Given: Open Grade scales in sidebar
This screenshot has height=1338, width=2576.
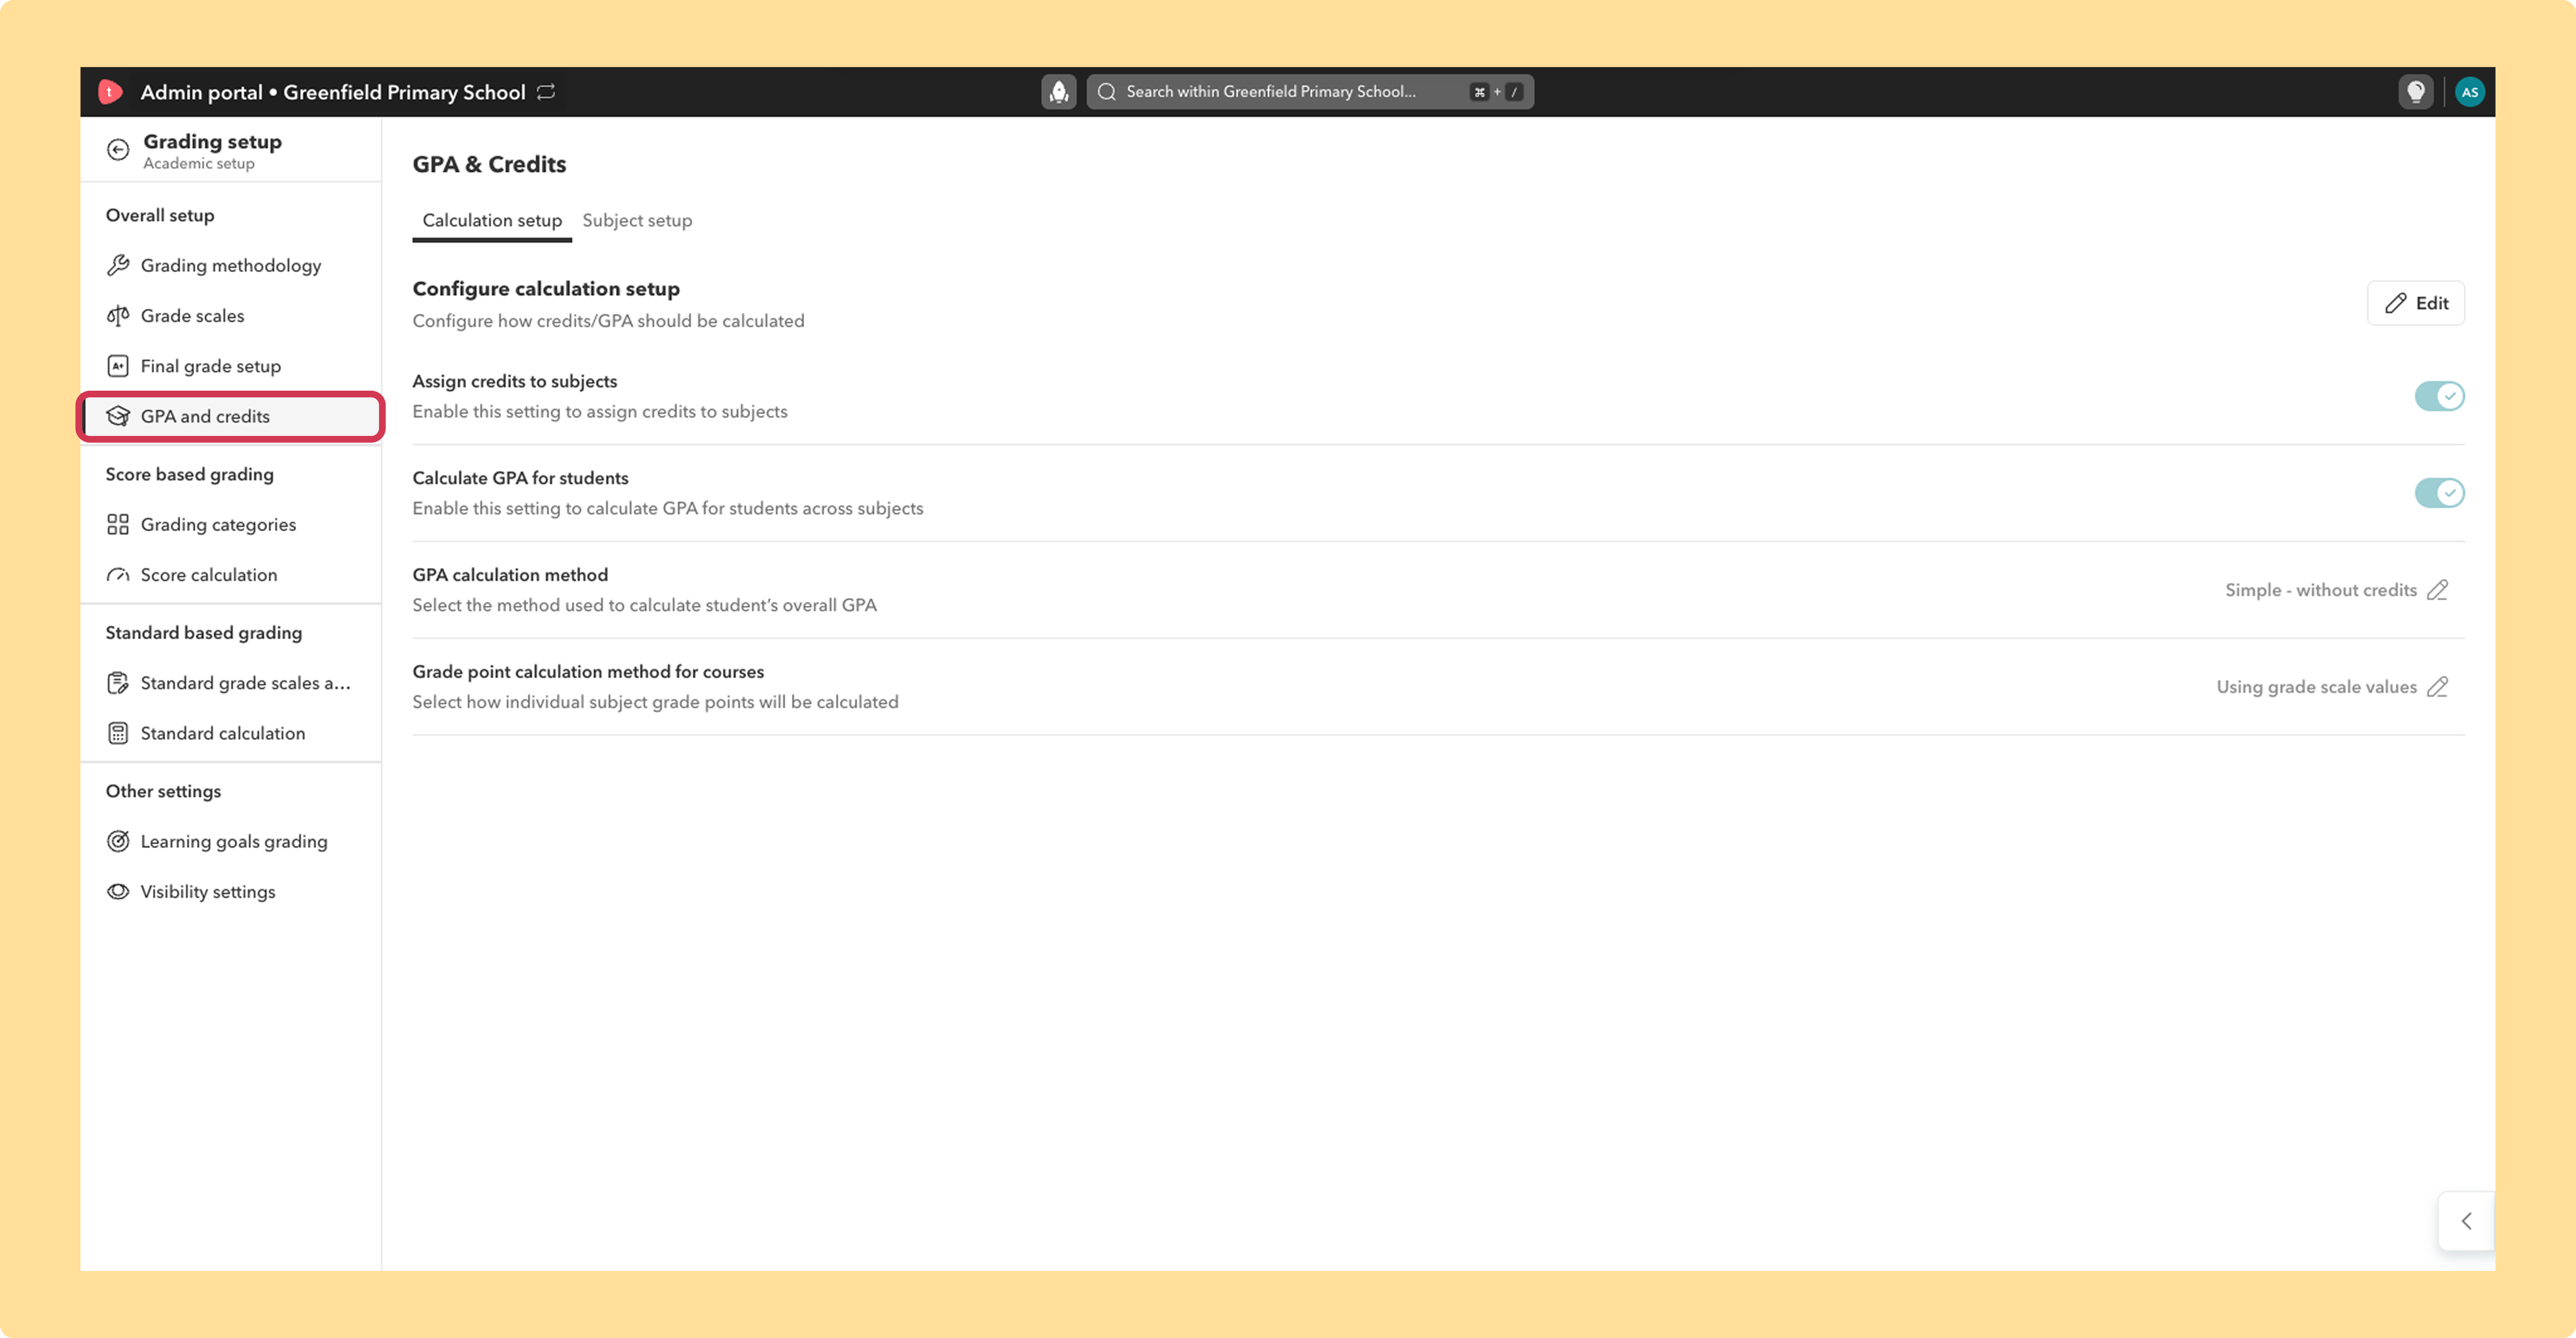Looking at the screenshot, I should click(x=231, y=316).
